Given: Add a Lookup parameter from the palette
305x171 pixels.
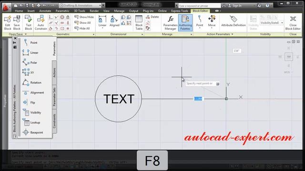Looking at the screenshot, I should pos(31,123).
